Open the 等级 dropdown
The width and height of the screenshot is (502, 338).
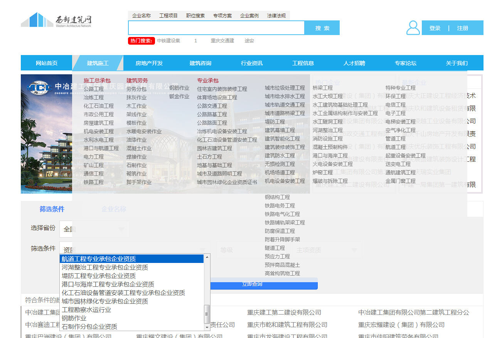coord(252,250)
